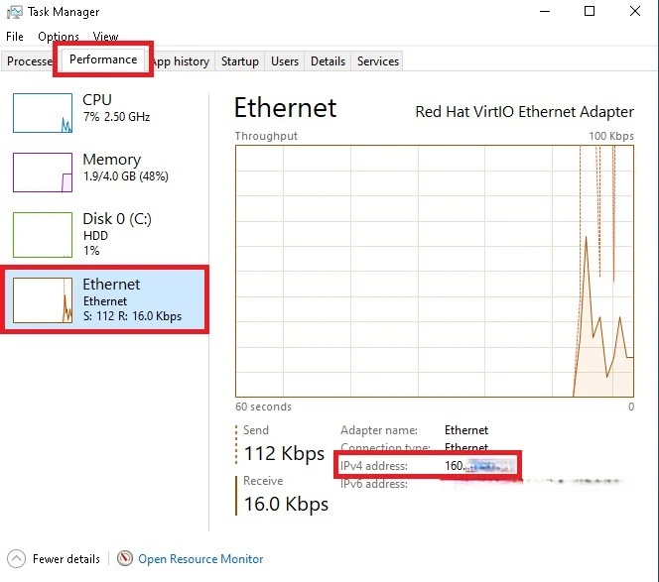
Task: Select Memory in the performance sidebar
Action: [105, 173]
